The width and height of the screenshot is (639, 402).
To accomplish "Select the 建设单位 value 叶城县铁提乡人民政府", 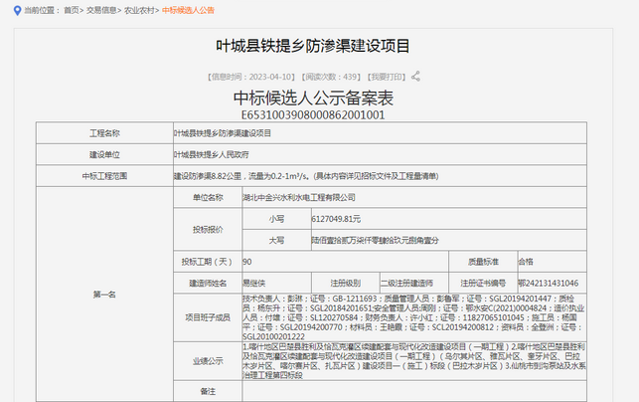I will click(x=211, y=155).
